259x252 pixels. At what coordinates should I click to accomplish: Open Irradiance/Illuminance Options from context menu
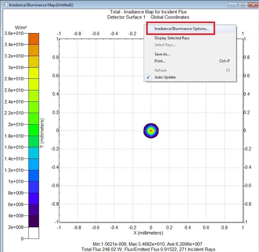point(181,29)
